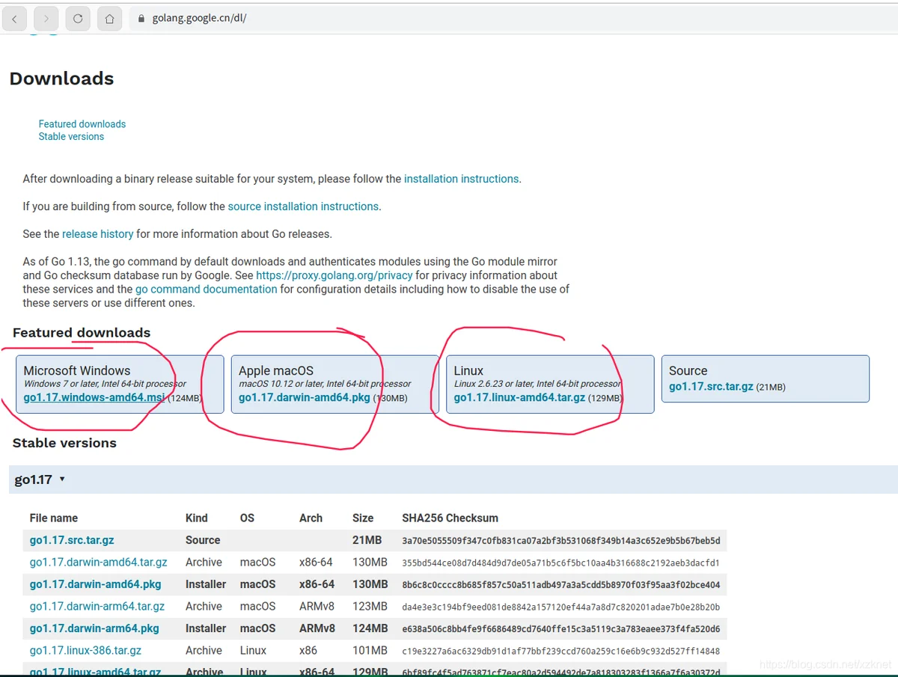Viewport: 898px width, 677px height.
Task: Download go1.17.src.tar.gz from the Source featured box
Action: (711, 387)
